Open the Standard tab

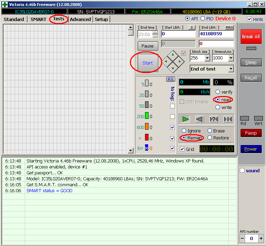tap(14, 19)
